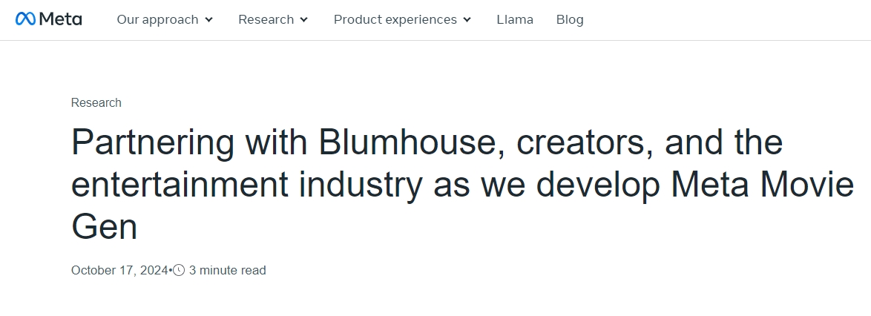Open the Product experiences menu label
This screenshot has width=871, height=316.
(x=395, y=19)
